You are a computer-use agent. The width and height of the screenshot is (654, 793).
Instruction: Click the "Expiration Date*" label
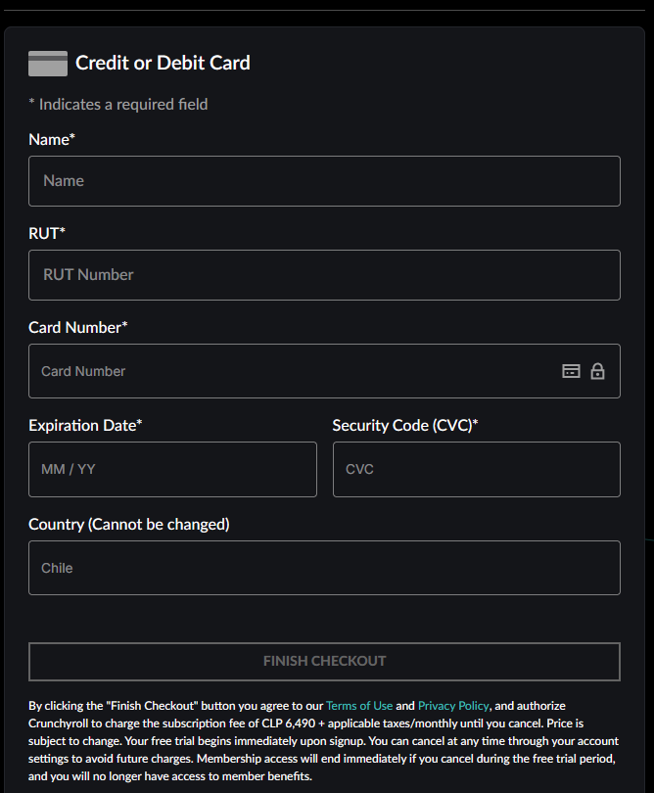[x=85, y=425]
